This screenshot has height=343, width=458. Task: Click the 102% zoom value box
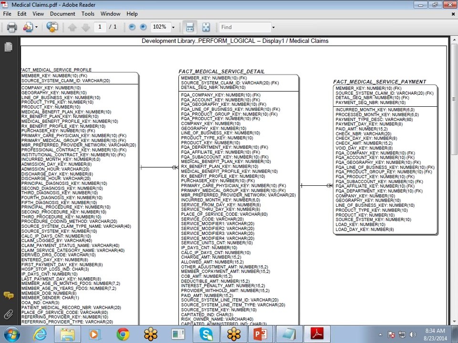(160, 27)
